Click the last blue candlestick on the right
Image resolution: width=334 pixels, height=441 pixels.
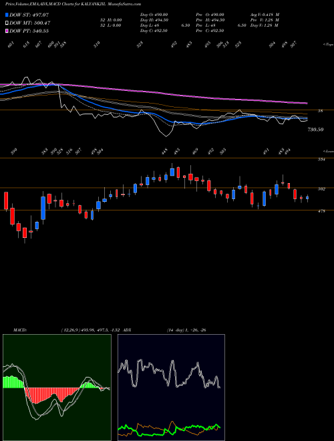(x=307, y=198)
